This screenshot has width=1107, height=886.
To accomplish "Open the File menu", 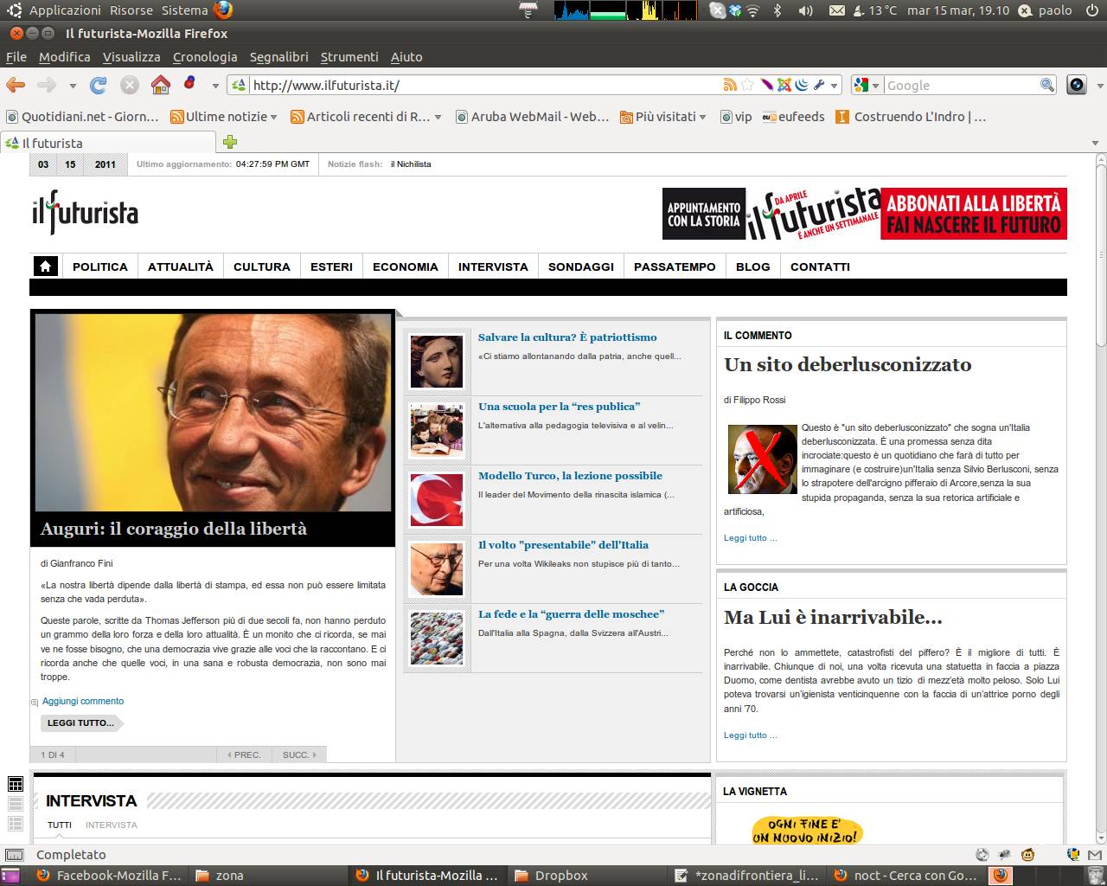I will pyautogui.click(x=16, y=56).
